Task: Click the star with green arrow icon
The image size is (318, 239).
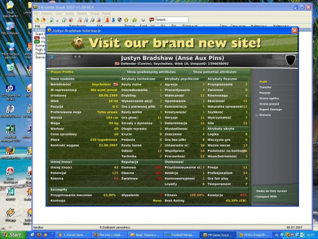Action: click(x=134, y=20)
